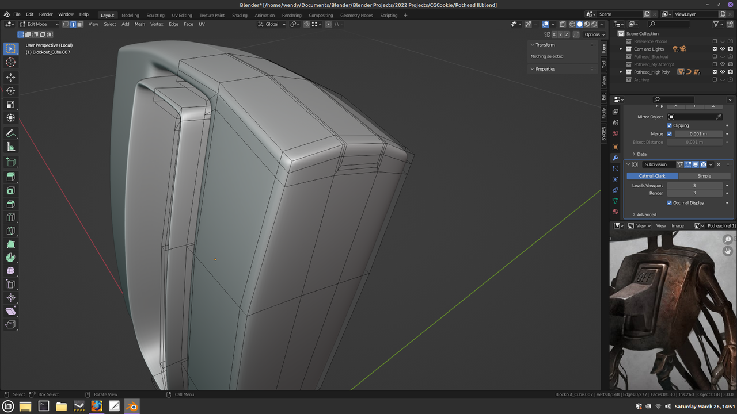Open the Modifier properties wrench tab
Viewport: 737px width, 414px height.
point(615,158)
